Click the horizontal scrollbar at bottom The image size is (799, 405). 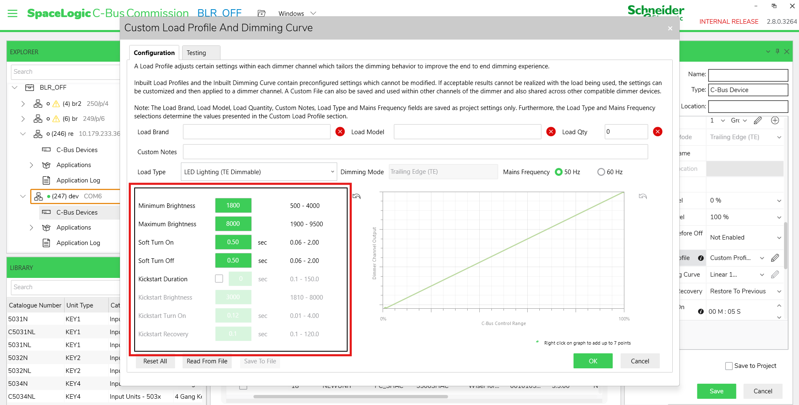[351, 397]
